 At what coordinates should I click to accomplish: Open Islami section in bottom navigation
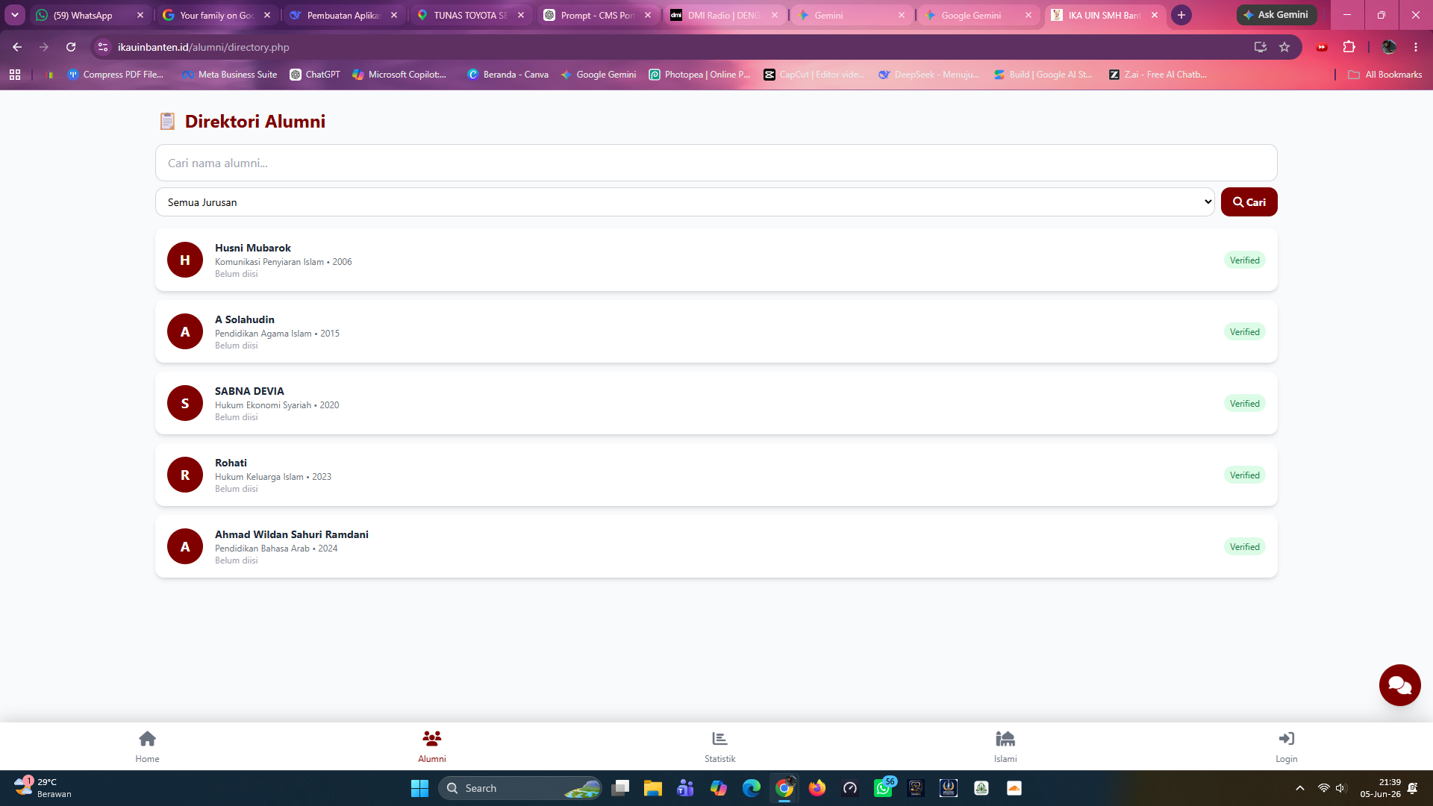click(x=1005, y=746)
